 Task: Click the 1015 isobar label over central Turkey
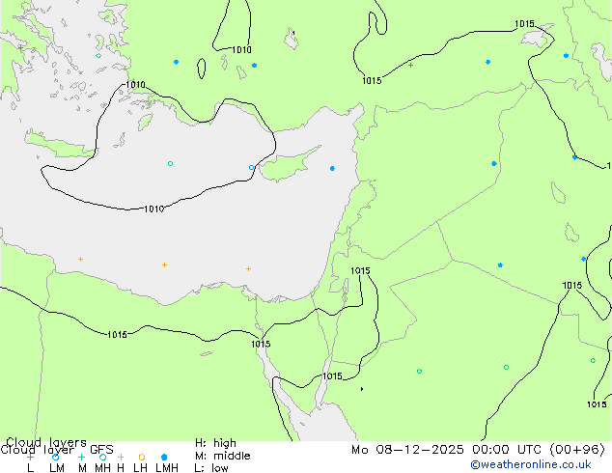(x=372, y=80)
